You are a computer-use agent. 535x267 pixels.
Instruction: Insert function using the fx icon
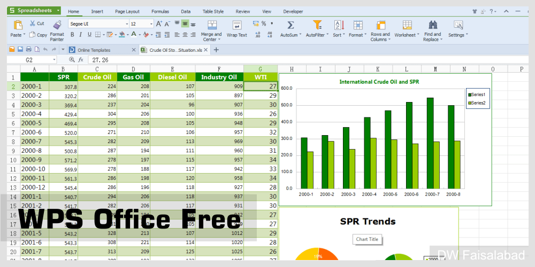(x=81, y=60)
